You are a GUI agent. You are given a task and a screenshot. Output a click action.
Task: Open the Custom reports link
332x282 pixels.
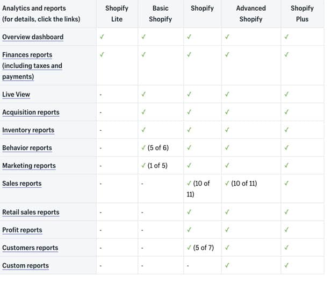point(25,266)
